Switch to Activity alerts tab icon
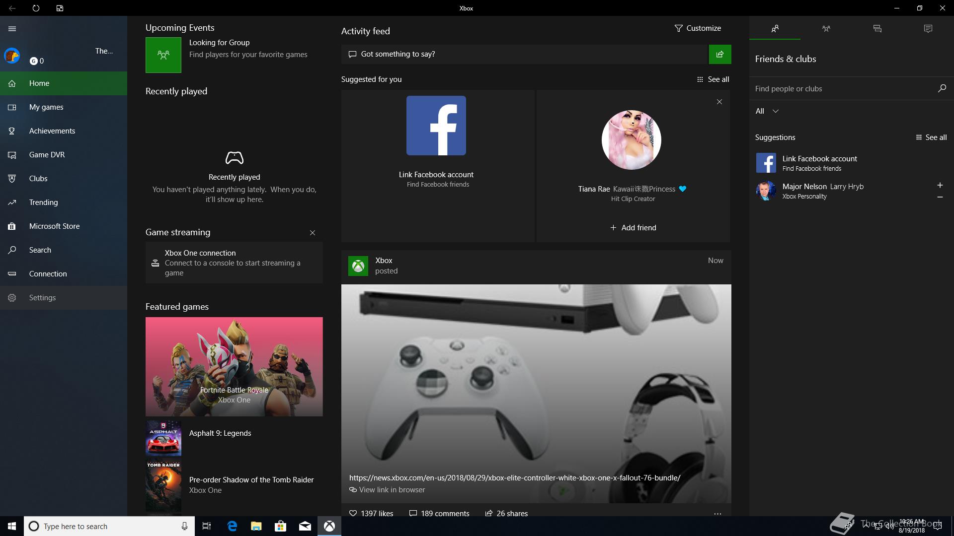This screenshot has width=954, height=536. [x=928, y=29]
